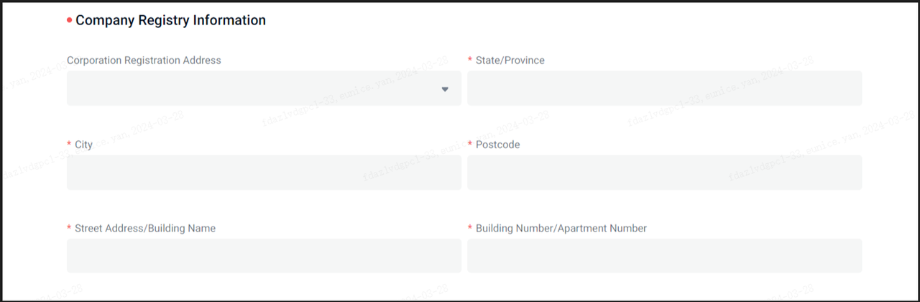
Task: Click into the City text field
Action: [263, 173]
